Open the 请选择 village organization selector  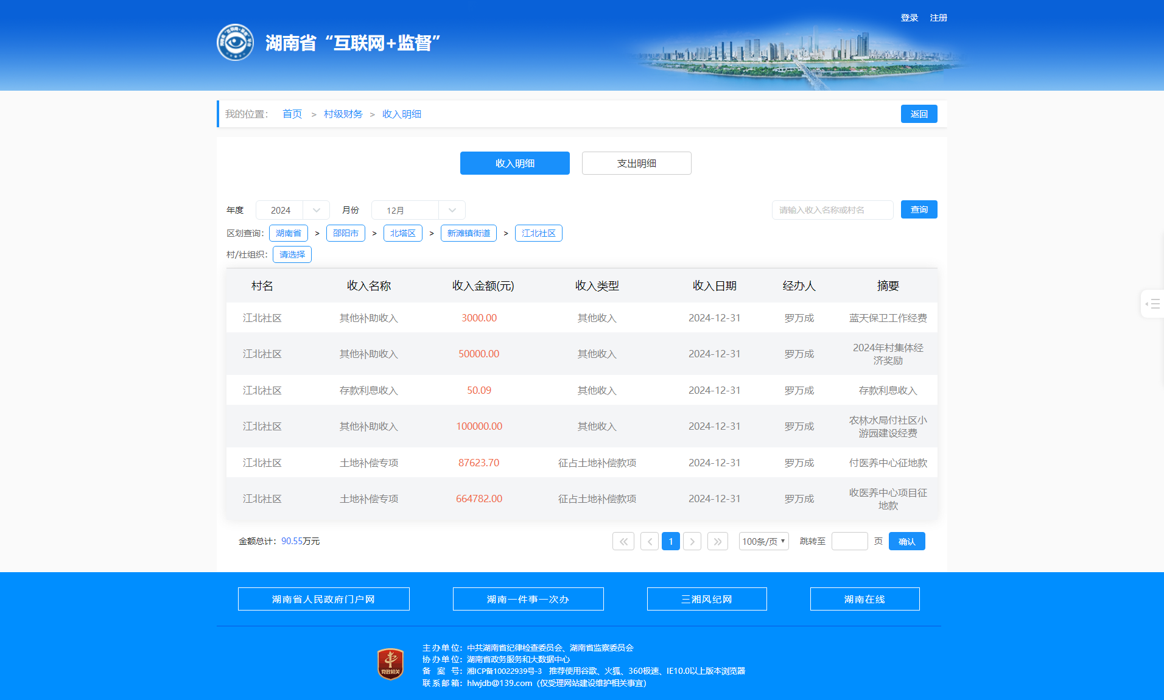pos(292,254)
